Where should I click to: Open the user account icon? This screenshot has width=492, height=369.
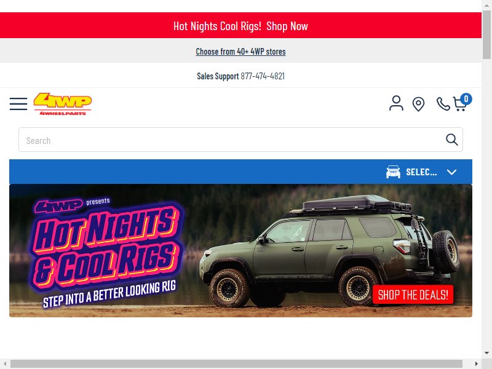point(396,103)
